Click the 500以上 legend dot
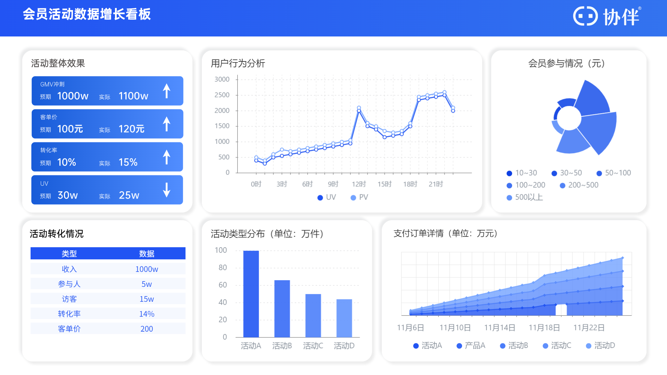This screenshot has height=375, width=667. (x=509, y=198)
